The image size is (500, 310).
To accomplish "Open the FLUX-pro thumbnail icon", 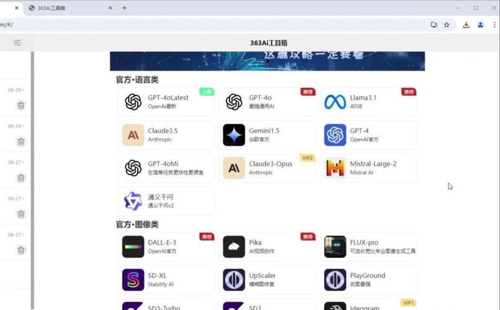I will click(x=335, y=247).
